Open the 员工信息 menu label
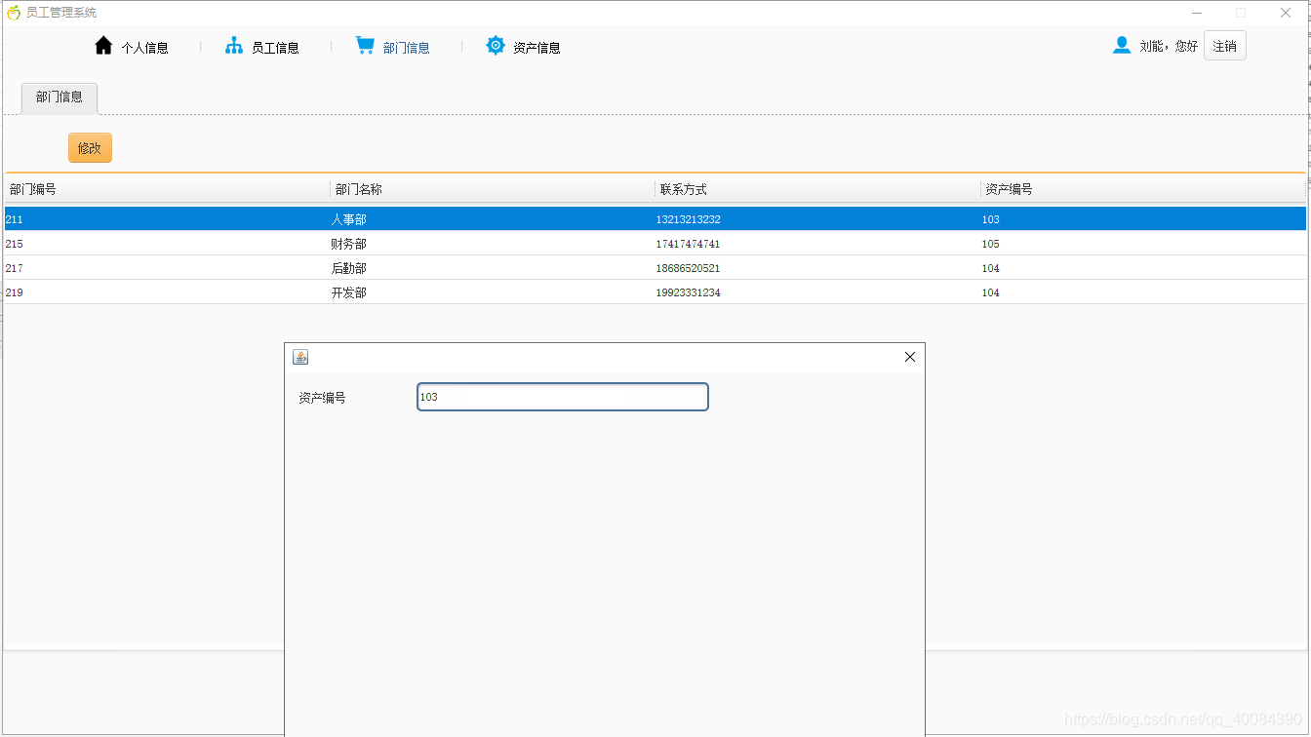Viewport: 1311px width, 737px height. point(275,48)
